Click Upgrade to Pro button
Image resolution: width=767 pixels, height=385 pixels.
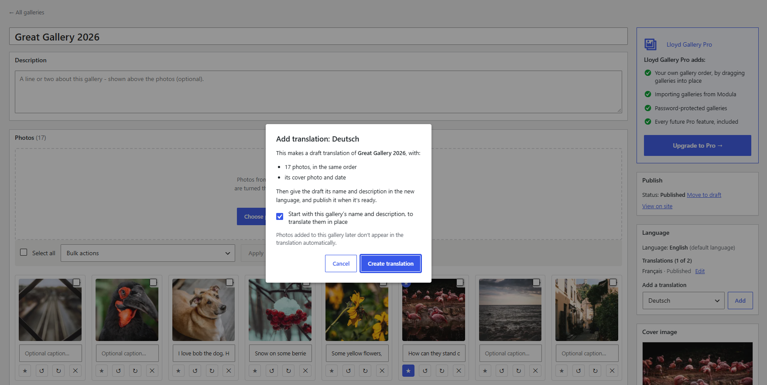click(x=697, y=145)
